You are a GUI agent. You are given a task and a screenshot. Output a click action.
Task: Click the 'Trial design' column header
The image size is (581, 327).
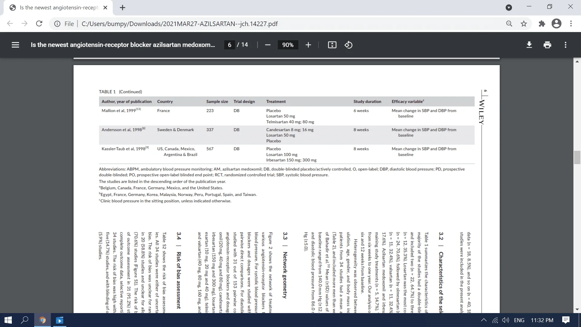pos(244,101)
